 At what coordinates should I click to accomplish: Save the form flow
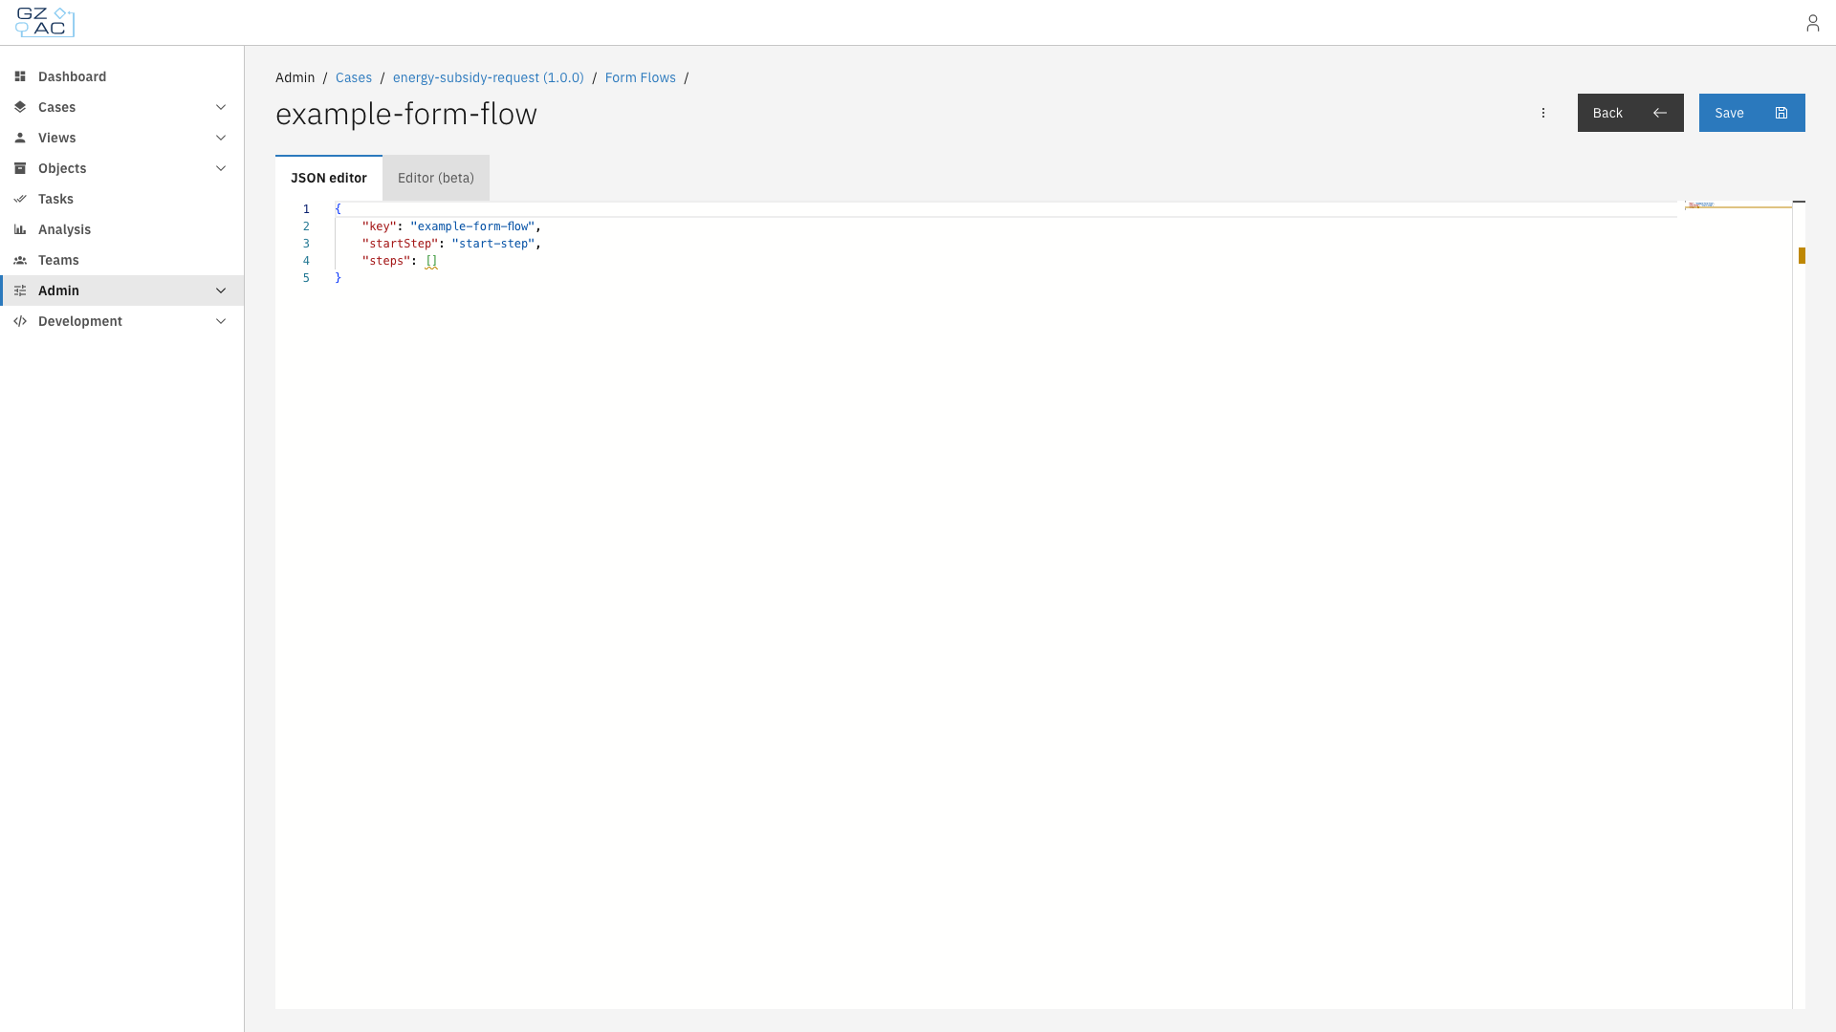click(x=1752, y=113)
